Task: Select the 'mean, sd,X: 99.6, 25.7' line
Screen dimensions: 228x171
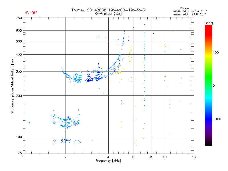Action: 190,14
